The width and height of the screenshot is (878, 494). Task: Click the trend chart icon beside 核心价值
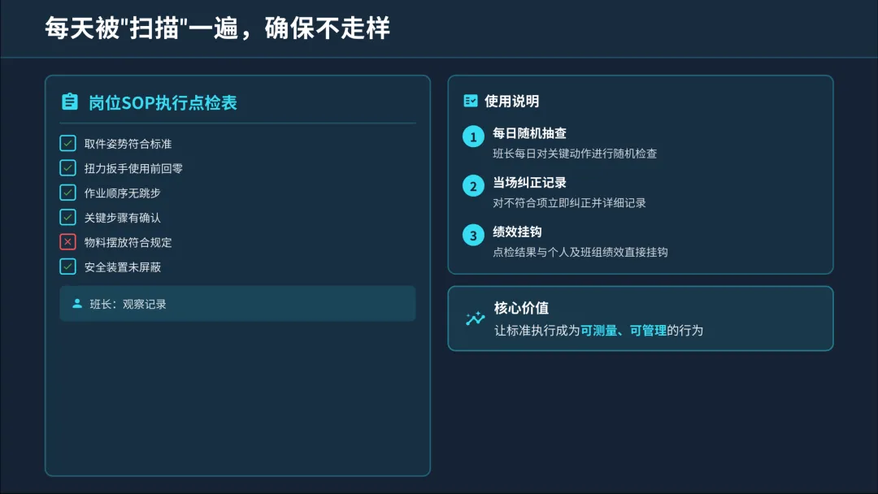[475, 318]
